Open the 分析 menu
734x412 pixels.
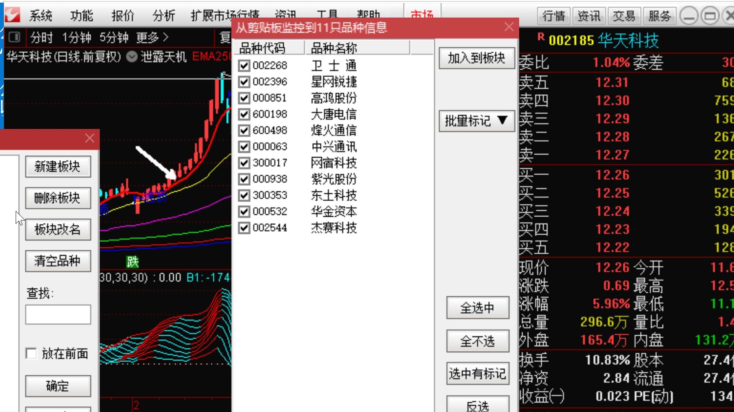pyautogui.click(x=164, y=16)
